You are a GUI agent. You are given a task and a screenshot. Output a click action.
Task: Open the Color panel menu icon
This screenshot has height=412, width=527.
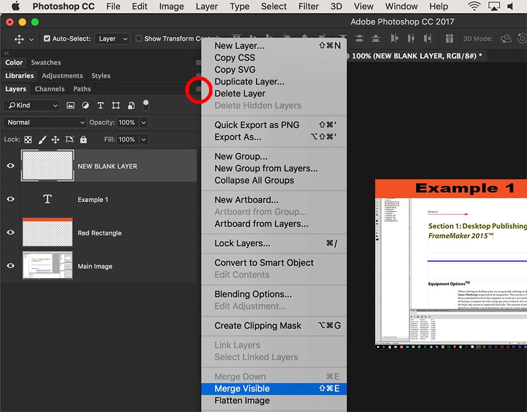pyautogui.click(x=199, y=63)
